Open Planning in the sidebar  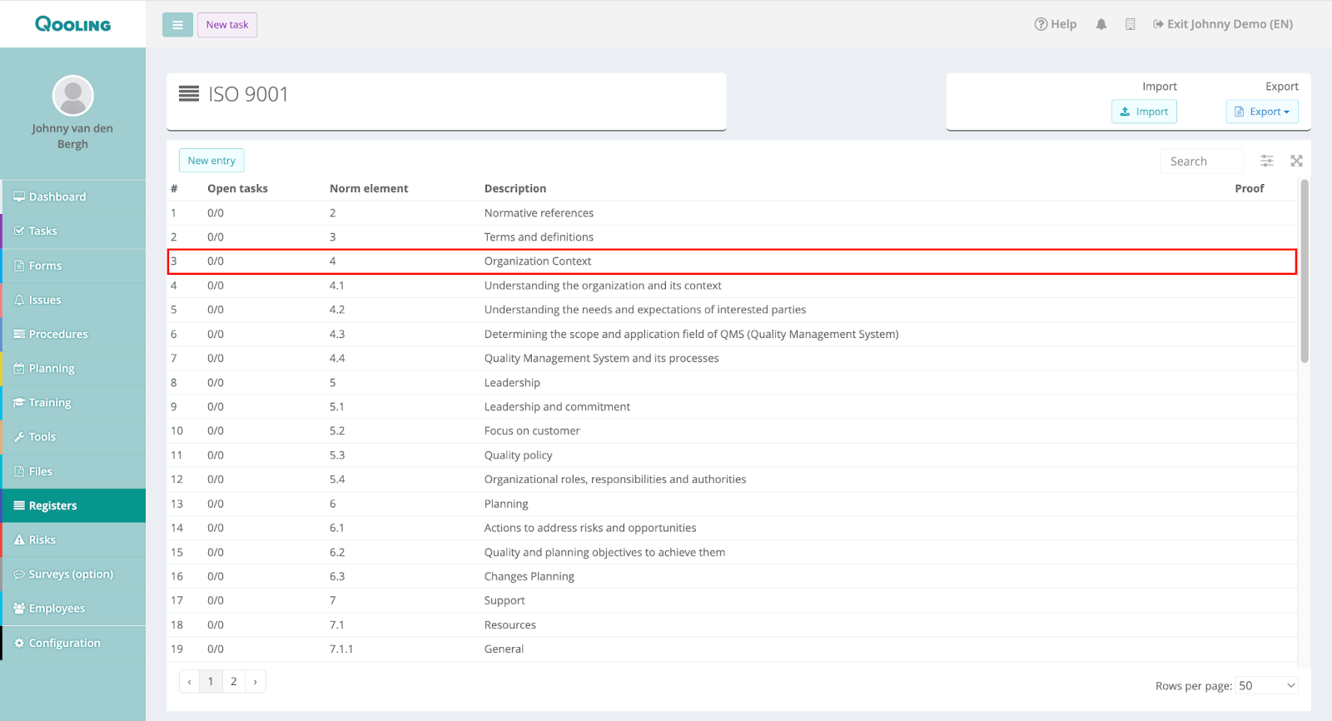point(73,368)
